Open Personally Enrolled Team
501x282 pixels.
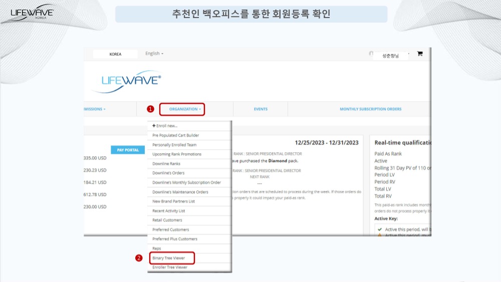click(174, 145)
